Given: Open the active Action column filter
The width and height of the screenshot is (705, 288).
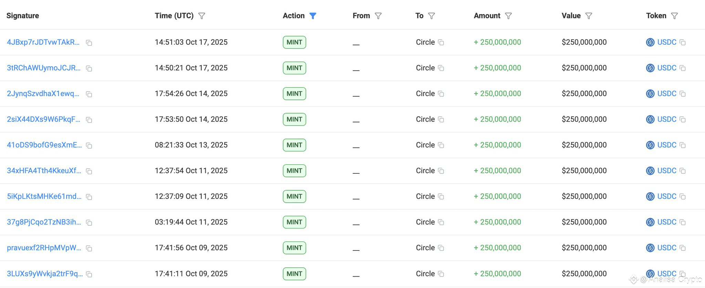Looking at the screenshot, I should [x=313, y=16].
